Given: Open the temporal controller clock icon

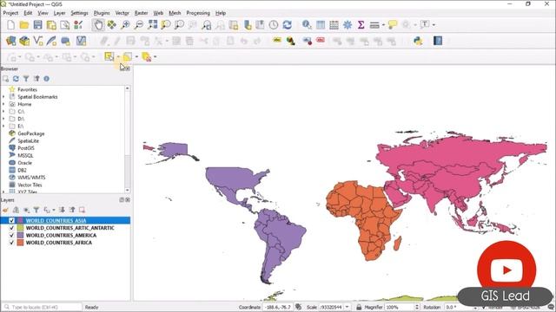Looking at the screenshot, I should pos(274,25).
